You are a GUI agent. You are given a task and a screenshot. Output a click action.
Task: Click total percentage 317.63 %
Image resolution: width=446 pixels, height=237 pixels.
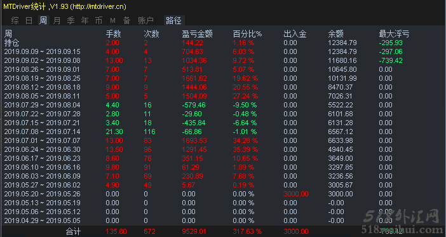coord(248,231)
